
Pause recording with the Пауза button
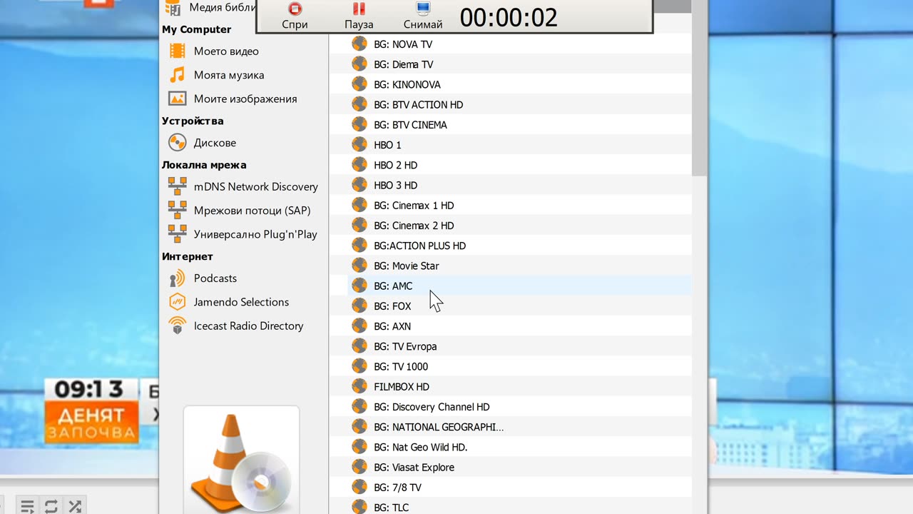point(359,16)
